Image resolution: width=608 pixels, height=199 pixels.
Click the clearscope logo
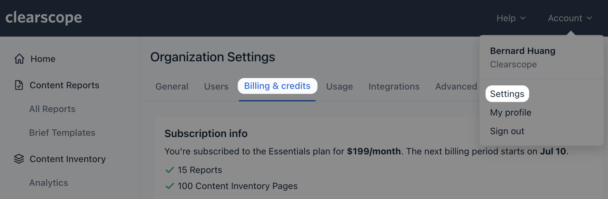pos(44,18)
